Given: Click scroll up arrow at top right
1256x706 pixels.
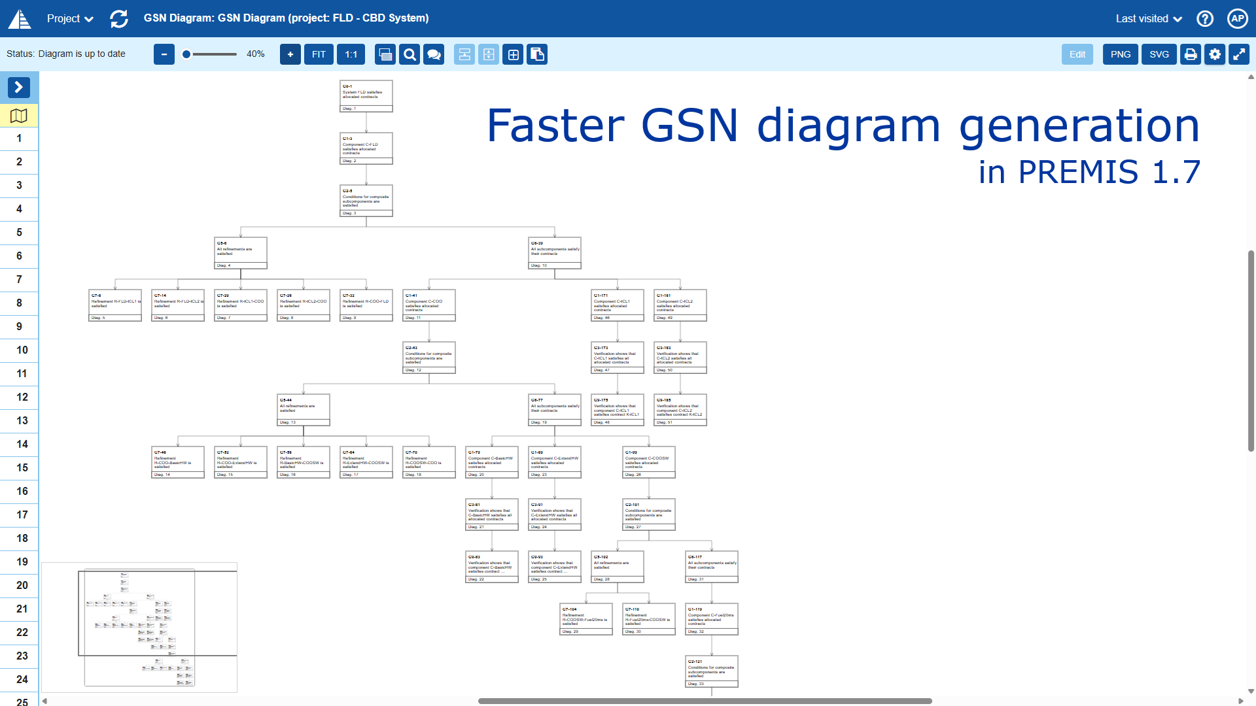Looking at the screenshot, I should tap(1251, 77).
